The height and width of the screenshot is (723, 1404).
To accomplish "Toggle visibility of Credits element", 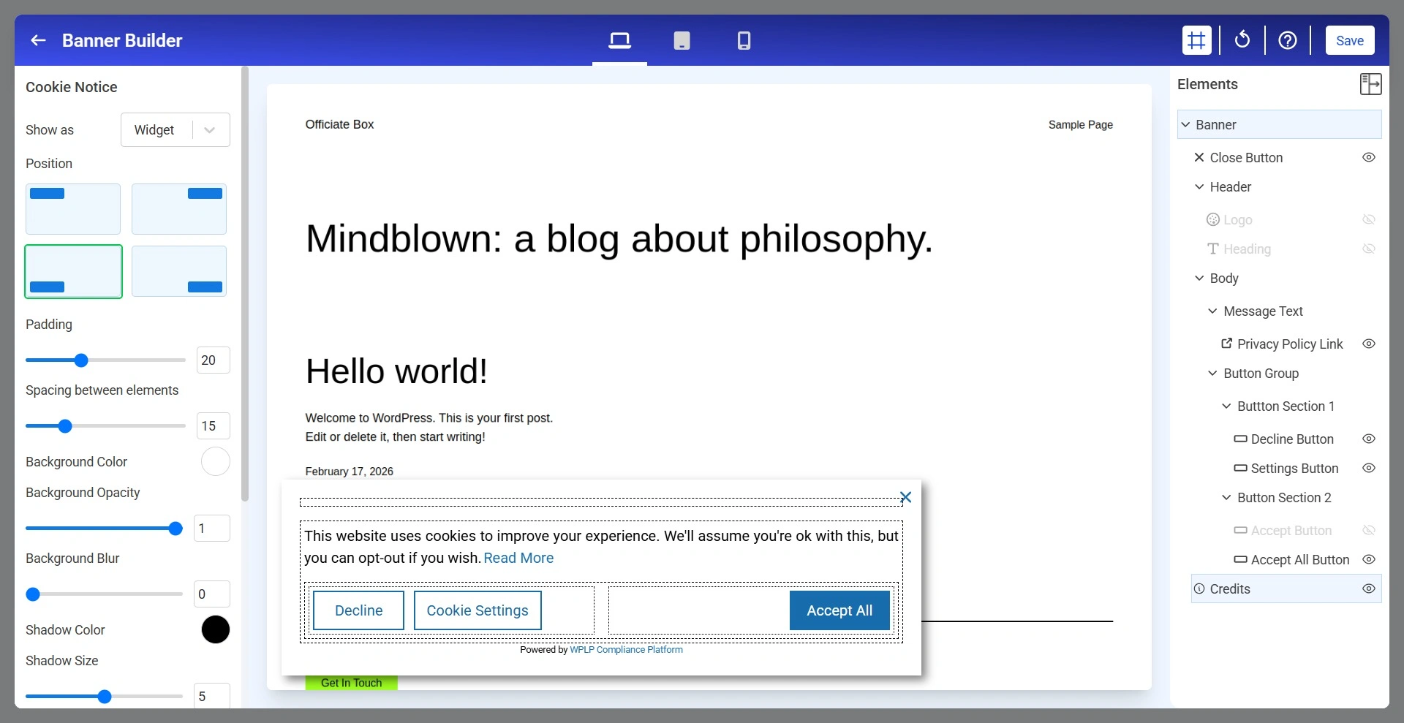I will click(x=1369, y=588).
